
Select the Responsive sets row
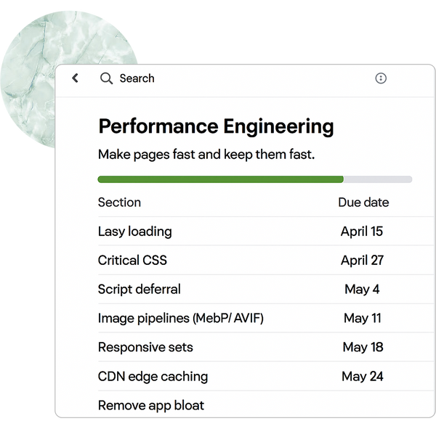click(x=145, y=347)
